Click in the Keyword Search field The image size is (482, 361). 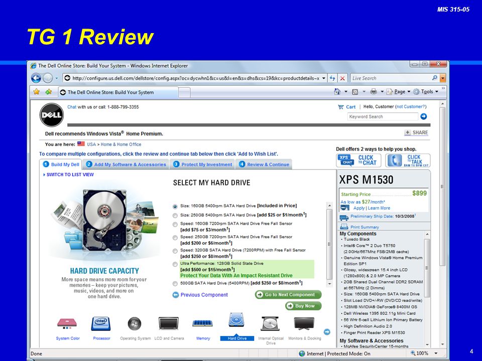[383, 117]
